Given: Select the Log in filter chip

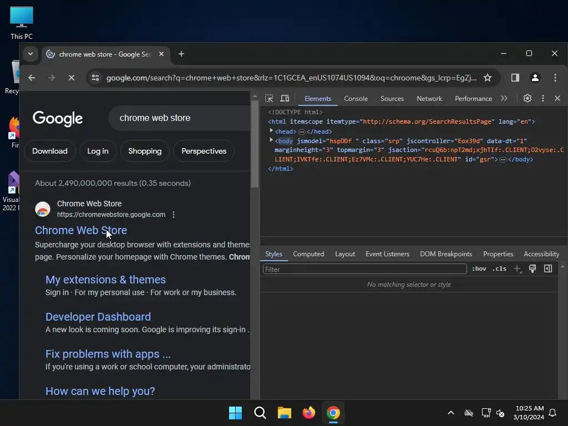Looking at the screenshot, I should click(98, 151).
